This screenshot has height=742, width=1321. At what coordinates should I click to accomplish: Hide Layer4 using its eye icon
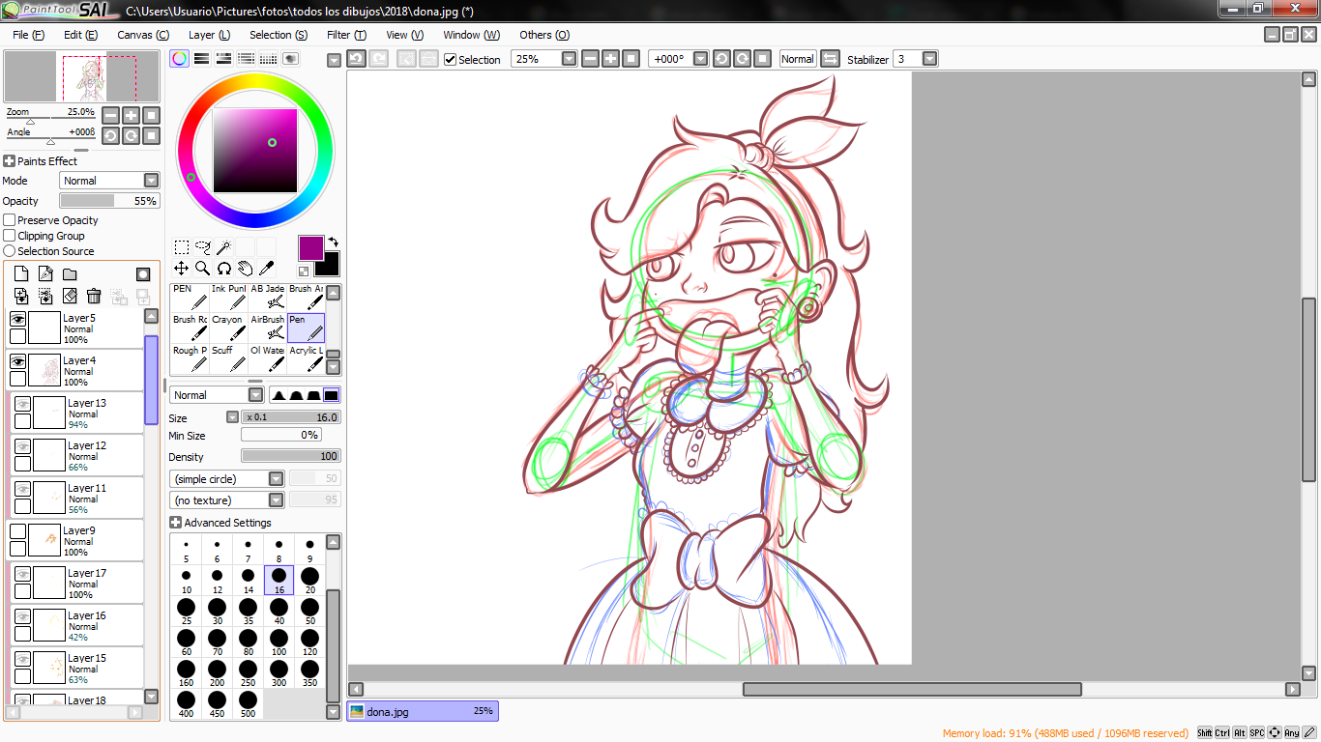17,361
